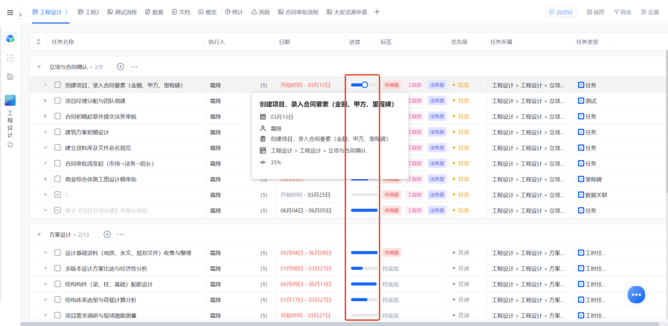
Task: Click the 优先级 column header
Action: 459,42
